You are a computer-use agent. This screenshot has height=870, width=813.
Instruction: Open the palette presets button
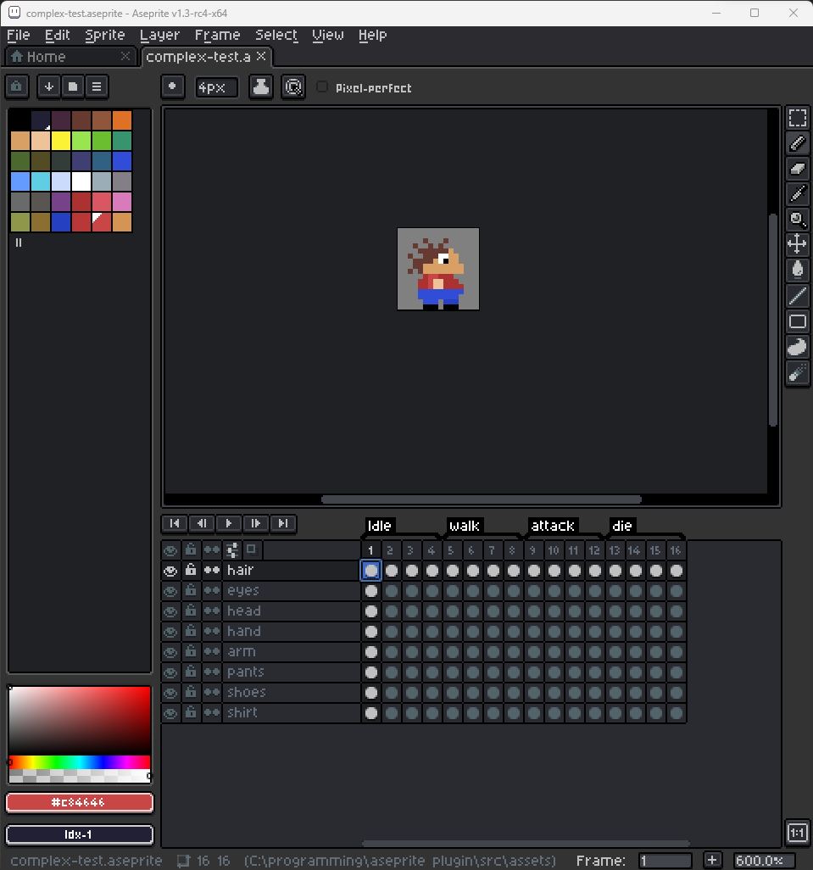click(x=73, y=86)
